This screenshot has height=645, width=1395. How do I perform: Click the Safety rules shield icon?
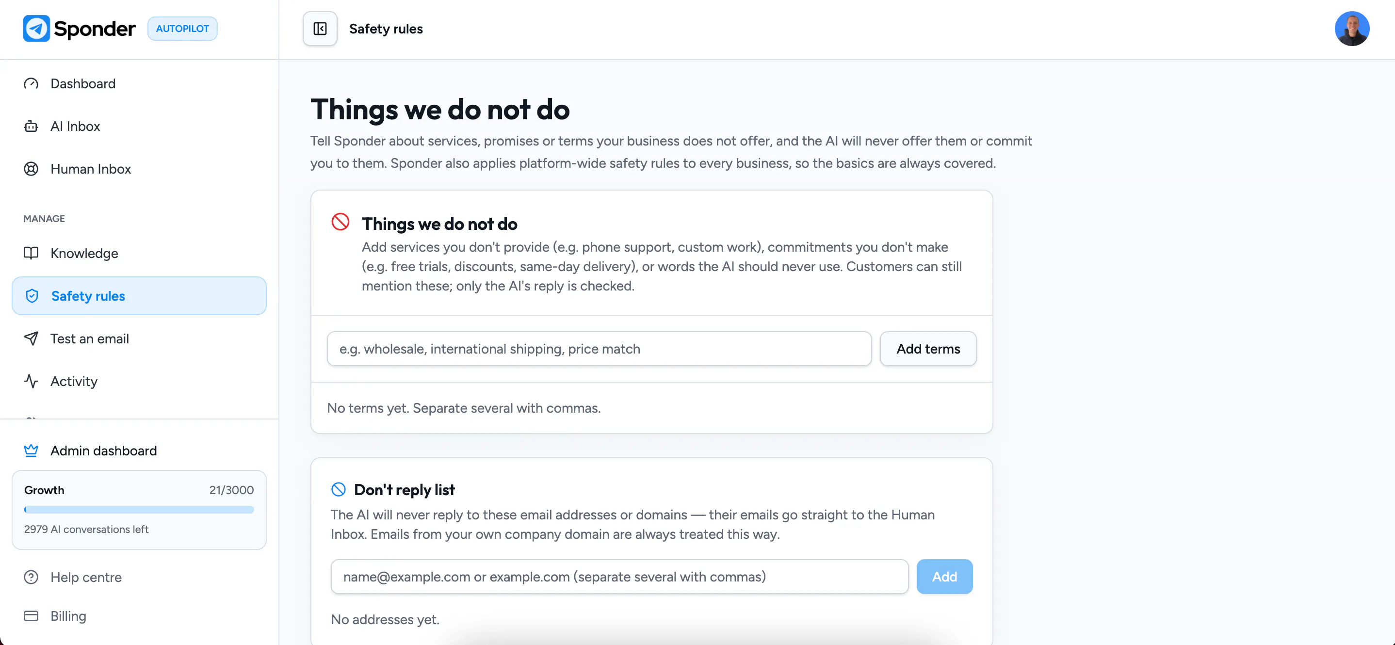(32, 296)
